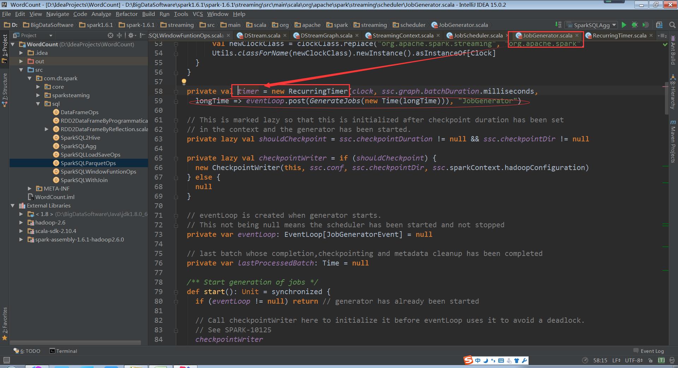The height and width of the screenshot is (368, 678).
Task: Open Search Everywhere magnifier
Action: tap(672, 25)
